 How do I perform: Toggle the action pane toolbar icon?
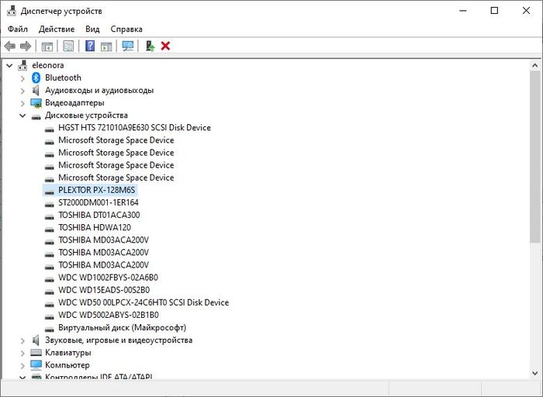pyautogui.click(x=106, y=47)
